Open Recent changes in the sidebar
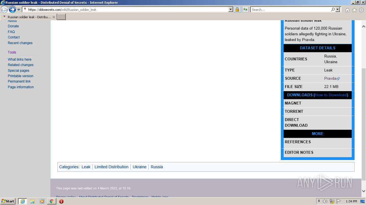The image size is (366, 205). click(20, 43)
